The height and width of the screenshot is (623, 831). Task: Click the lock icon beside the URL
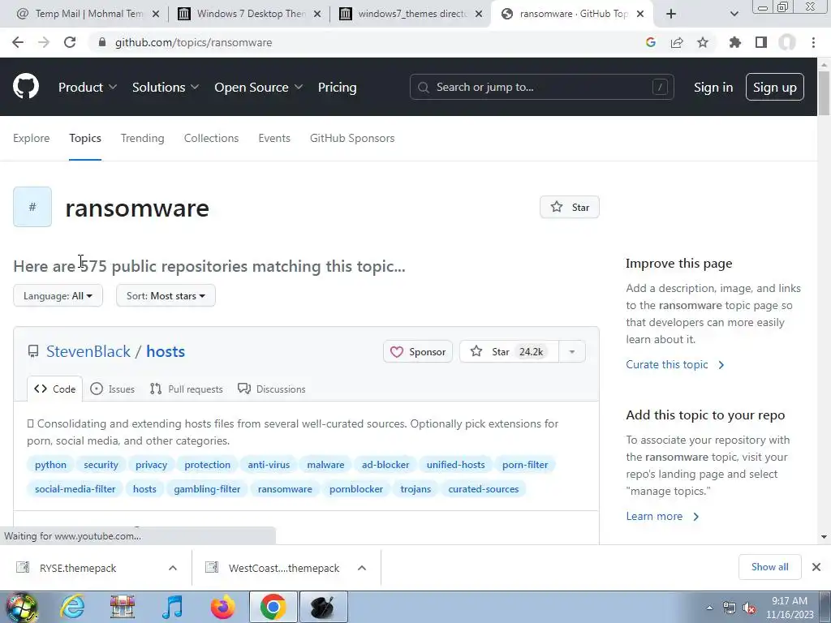point(102,42)
